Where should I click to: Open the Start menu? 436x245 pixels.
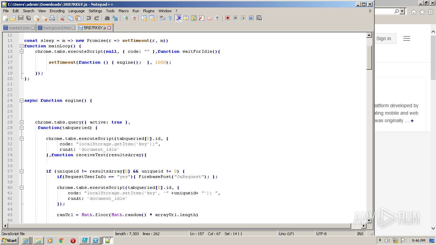(x=10, y=241)
